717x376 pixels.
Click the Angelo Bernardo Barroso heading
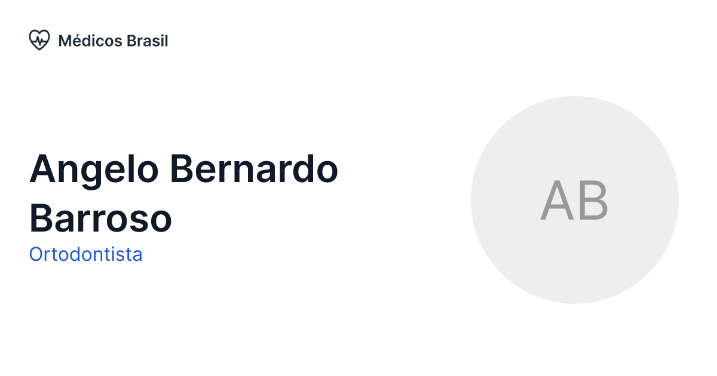[183, 193]
